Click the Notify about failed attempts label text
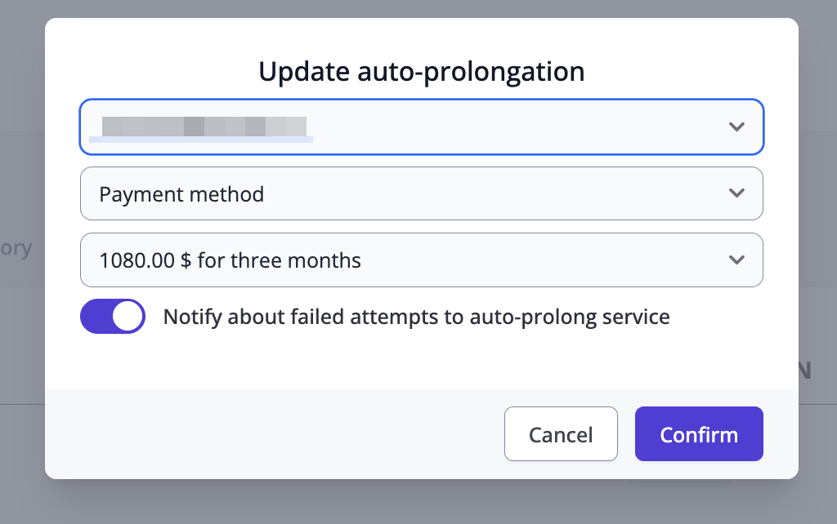This screenshot has height=524, width=837. [416, 317]
